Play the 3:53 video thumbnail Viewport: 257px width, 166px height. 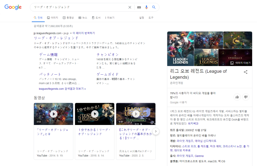tap(53, 114)
